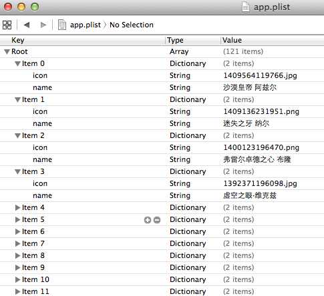This screenshot has width=324, height=296.
Task: Click the Value column header
Action: coord(272,40)
